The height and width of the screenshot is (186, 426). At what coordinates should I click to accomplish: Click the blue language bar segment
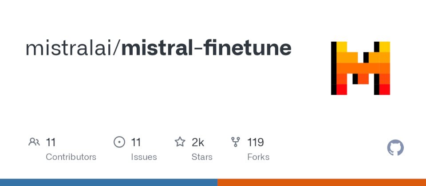click(109, 182)
